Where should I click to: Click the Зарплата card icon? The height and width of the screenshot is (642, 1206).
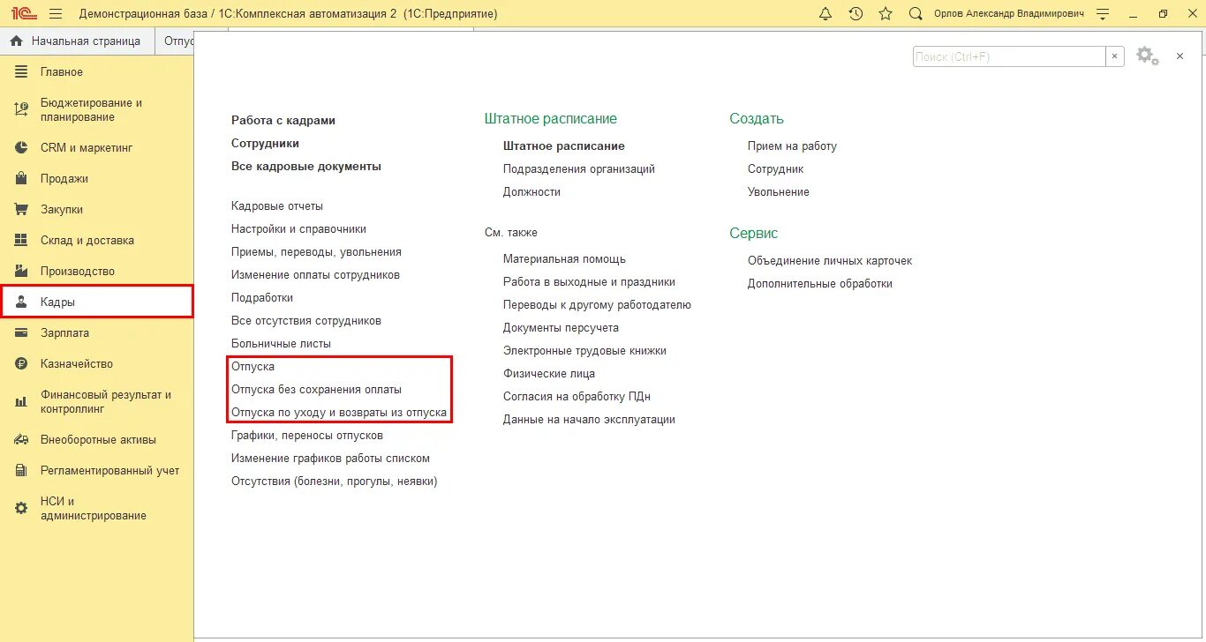(22, 332)
